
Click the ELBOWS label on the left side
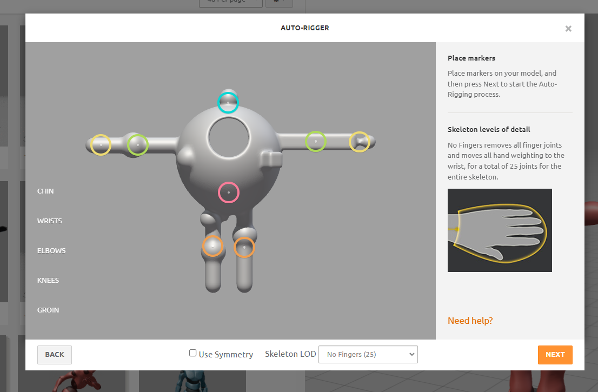pos(51,250)
